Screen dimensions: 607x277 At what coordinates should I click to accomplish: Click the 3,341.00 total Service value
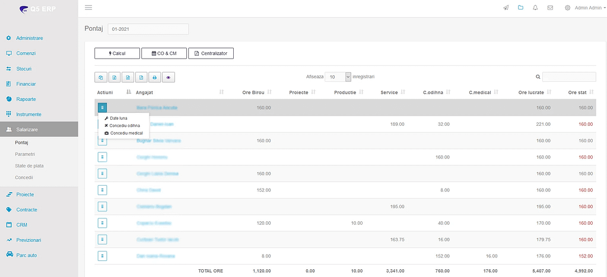coord(395,271)
